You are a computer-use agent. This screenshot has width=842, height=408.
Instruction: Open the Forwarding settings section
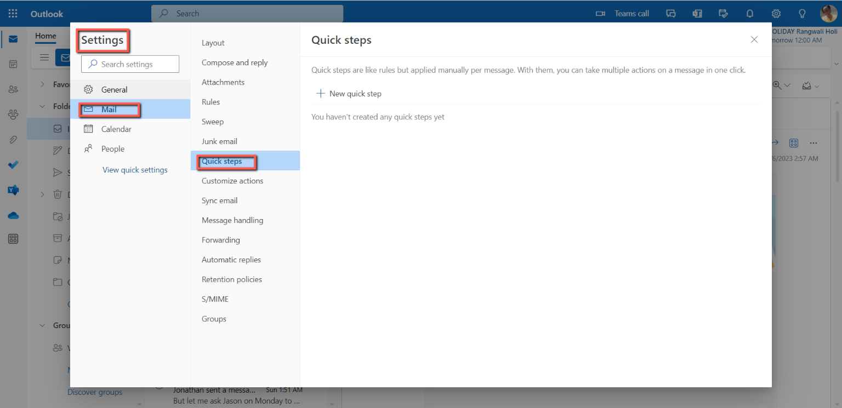(x=221, y=239)
